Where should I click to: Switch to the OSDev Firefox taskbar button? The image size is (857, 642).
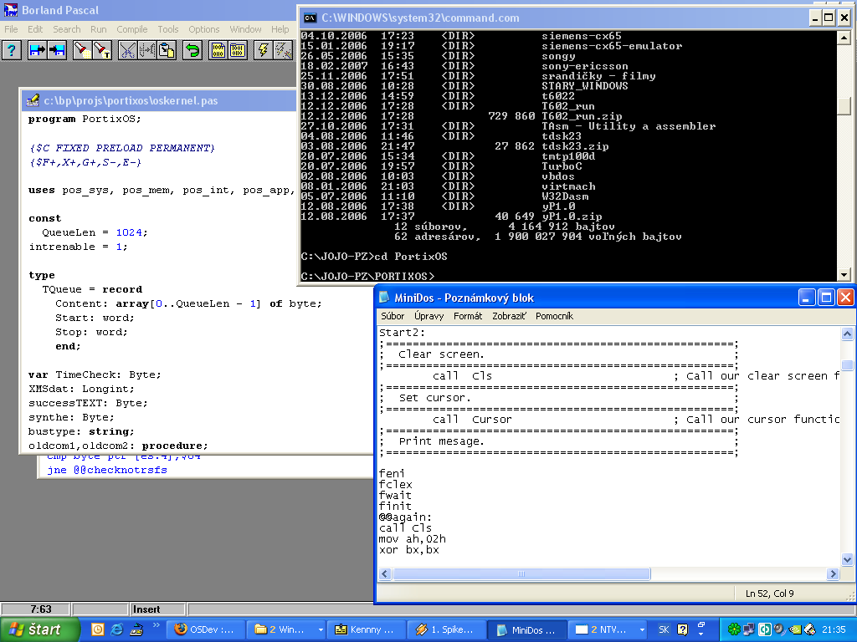point(204,629)
